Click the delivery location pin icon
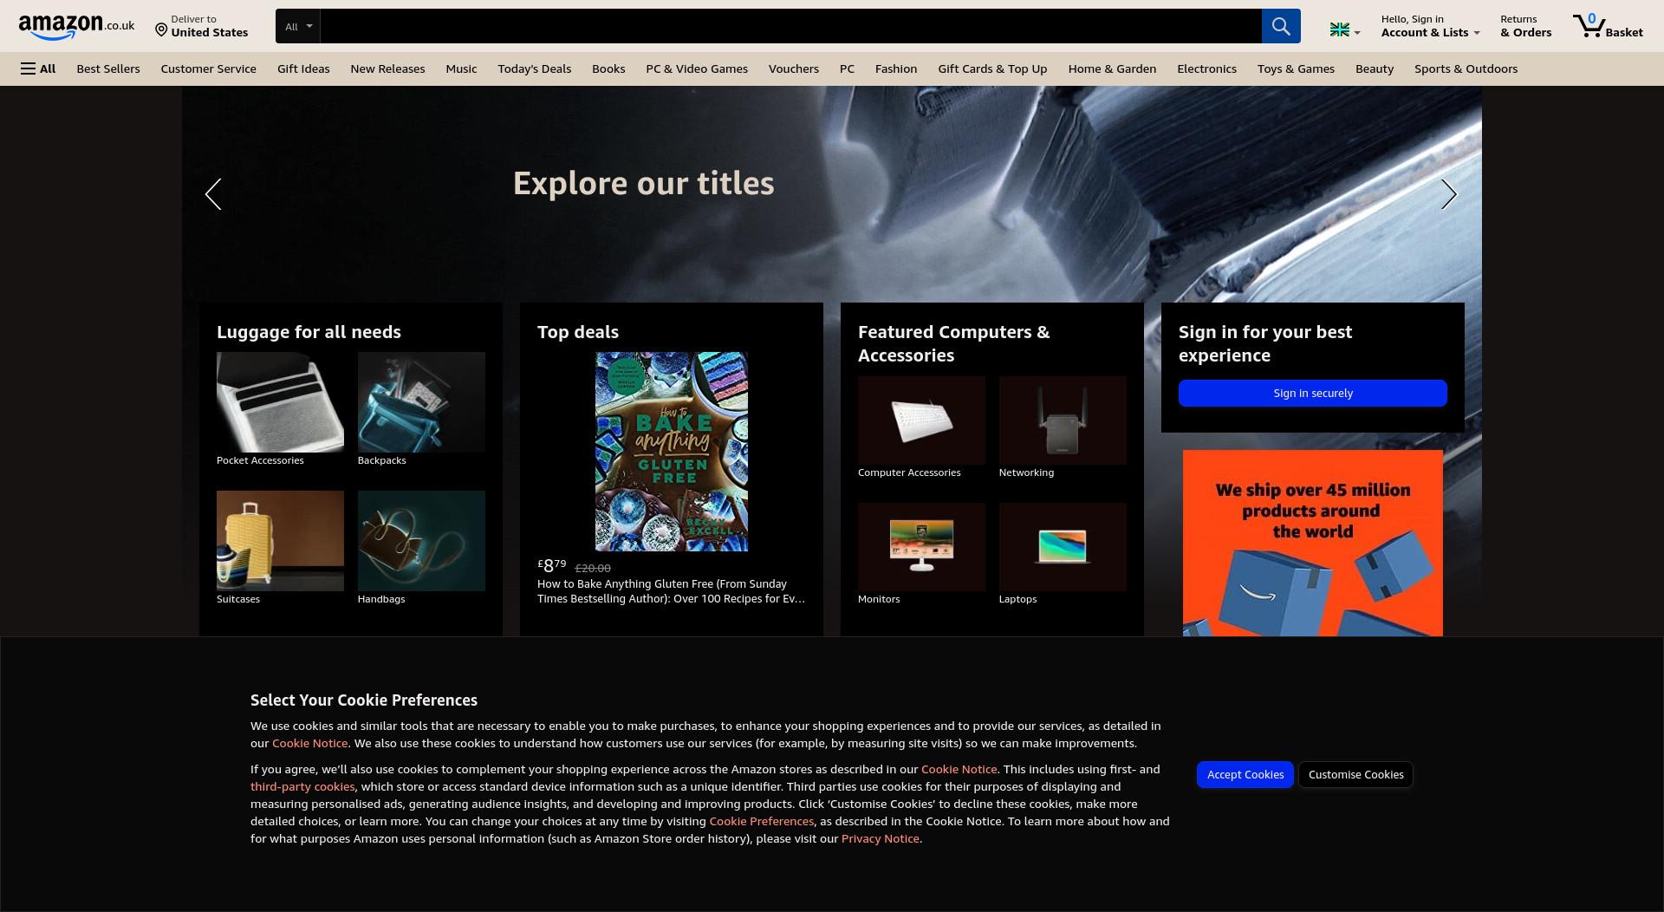 (161, 30)
